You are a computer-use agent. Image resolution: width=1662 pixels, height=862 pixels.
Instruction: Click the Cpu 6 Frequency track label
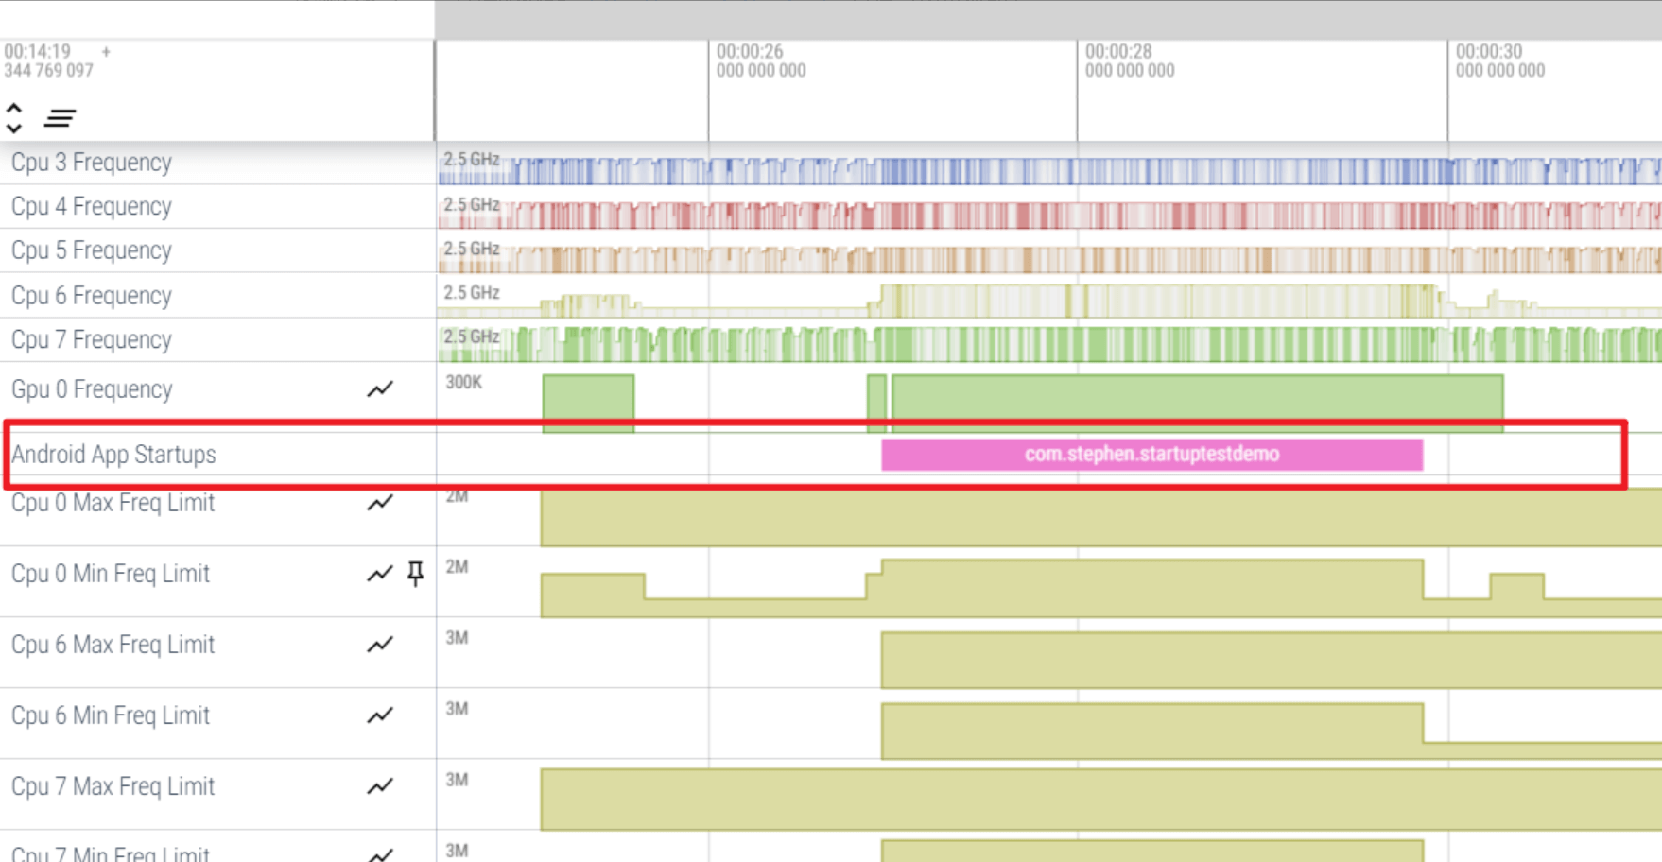(x=92, y=296)
